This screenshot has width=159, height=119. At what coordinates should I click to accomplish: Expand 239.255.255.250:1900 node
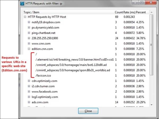tap(29, 38)
